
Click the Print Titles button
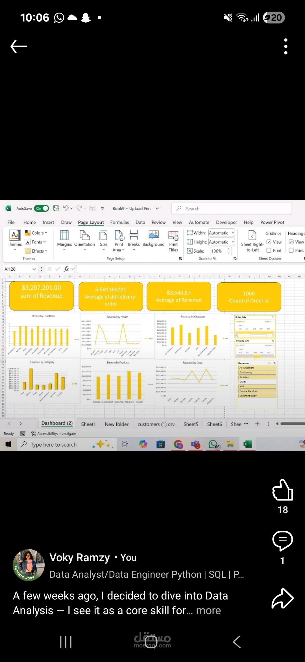173,241
